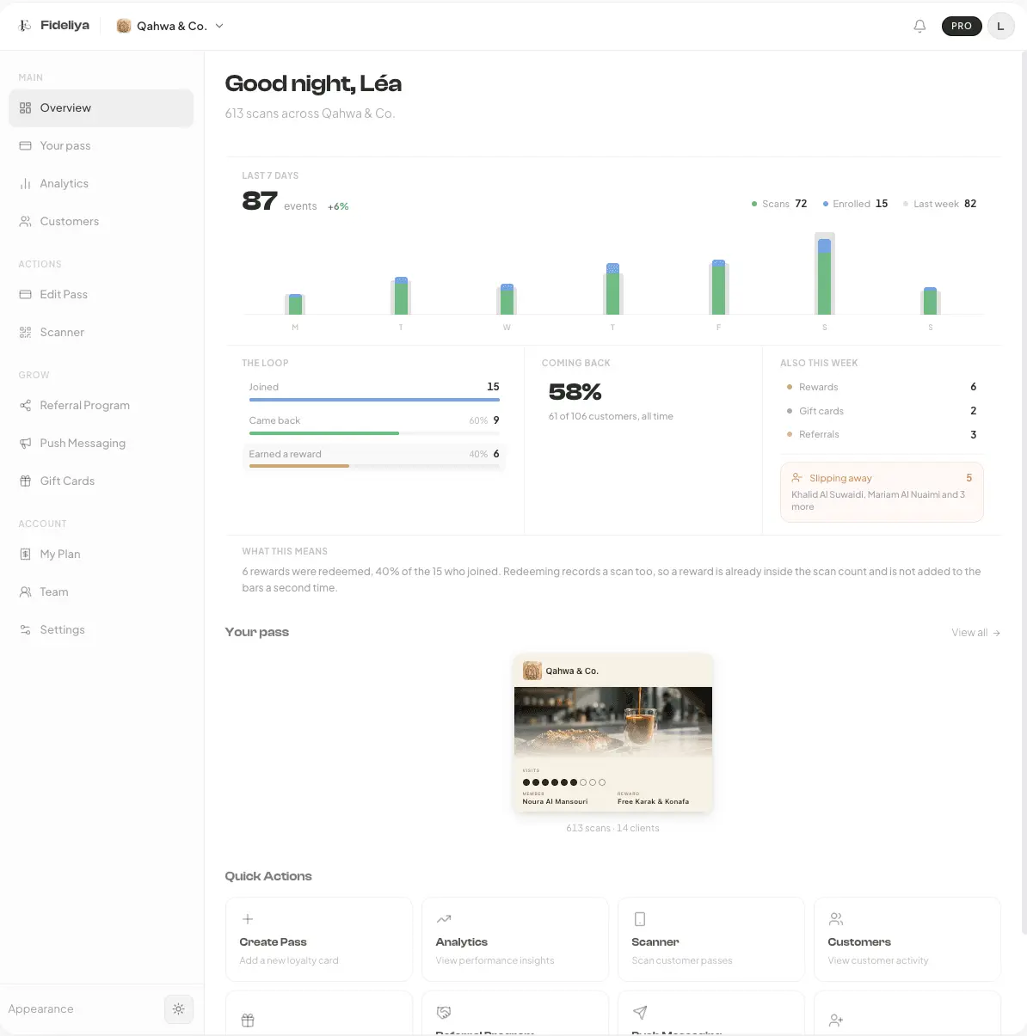Open the Analytics quick action card

(515, 940)
